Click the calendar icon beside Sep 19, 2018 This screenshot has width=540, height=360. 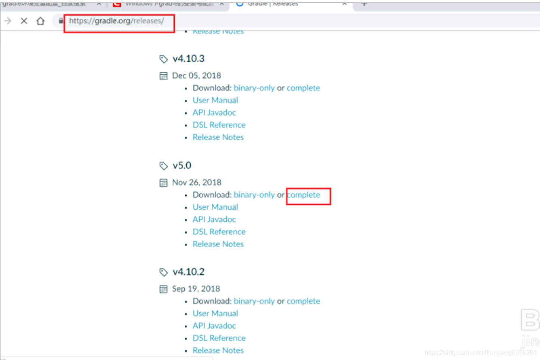tap(163, 289)
